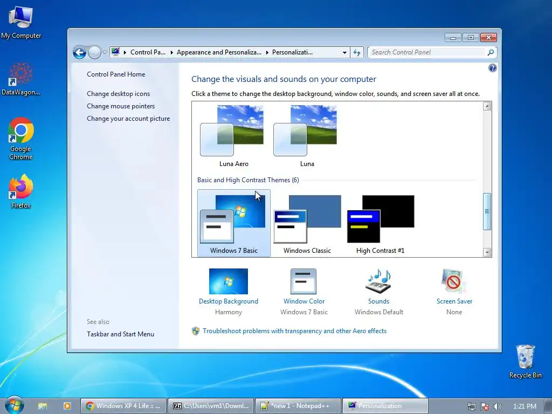Open Windows Explorer pinned on taskbar
Screen dimensions: 552x414
tap(43, 406)
